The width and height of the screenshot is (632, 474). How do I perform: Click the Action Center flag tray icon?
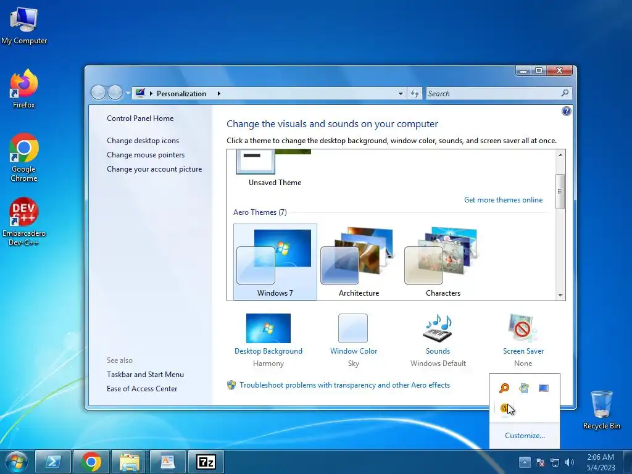(540, 462)
